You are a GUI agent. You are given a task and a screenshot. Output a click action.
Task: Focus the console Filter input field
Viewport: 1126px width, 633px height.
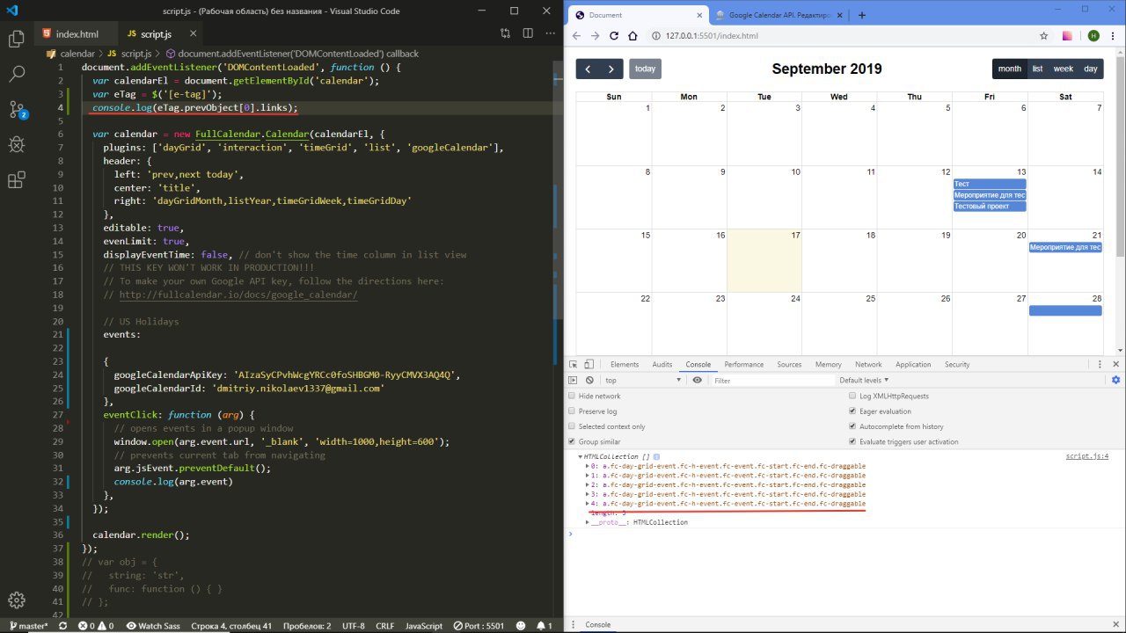click(772, 380)
